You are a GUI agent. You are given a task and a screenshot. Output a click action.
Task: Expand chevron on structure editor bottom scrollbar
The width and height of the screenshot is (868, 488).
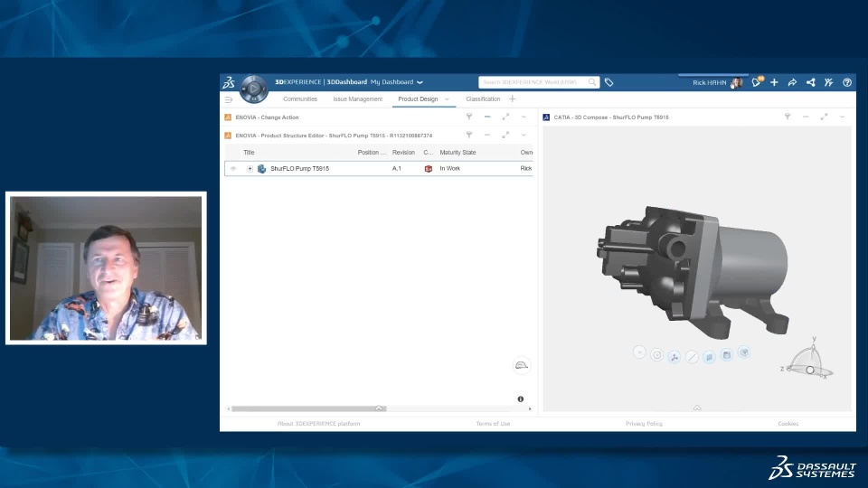tap(379, 408)
